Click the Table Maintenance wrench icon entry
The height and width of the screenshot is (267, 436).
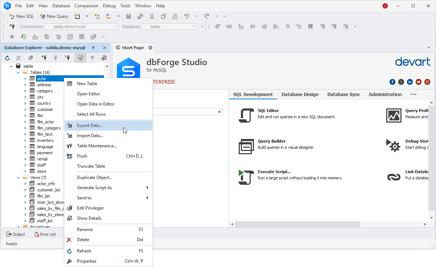click(x=97, y=146)
